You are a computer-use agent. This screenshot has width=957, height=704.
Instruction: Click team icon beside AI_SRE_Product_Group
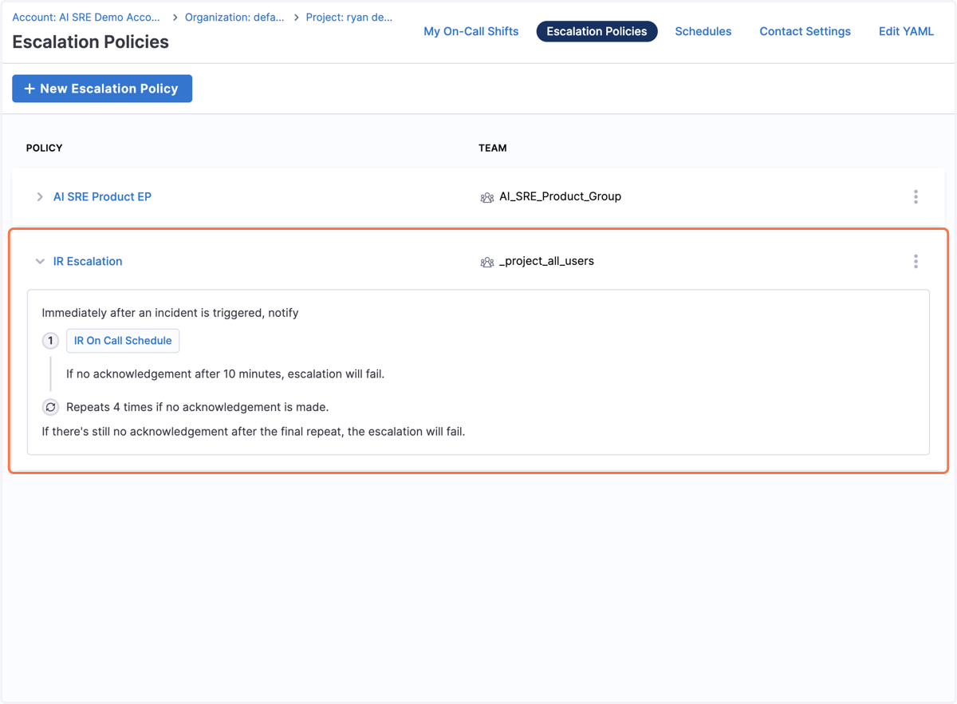486,197
